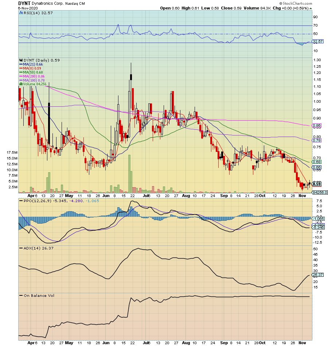
Task: Click the bold 0.59 last price tag
Action: point(317,184)
